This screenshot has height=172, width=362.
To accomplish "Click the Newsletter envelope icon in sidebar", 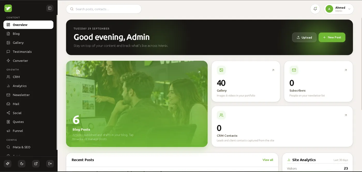I will point(8,95).
